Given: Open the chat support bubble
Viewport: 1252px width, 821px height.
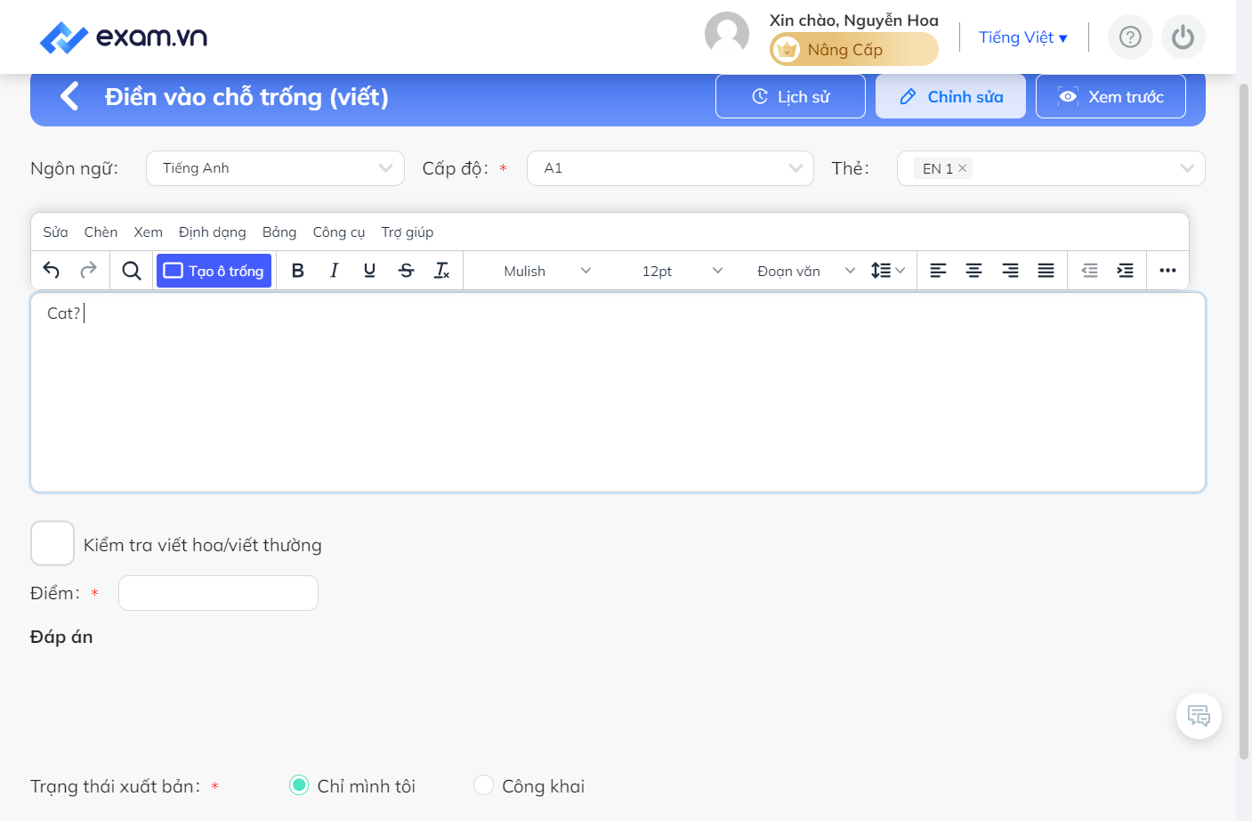Looking at the screenshot, I should tap(1199, 716).
